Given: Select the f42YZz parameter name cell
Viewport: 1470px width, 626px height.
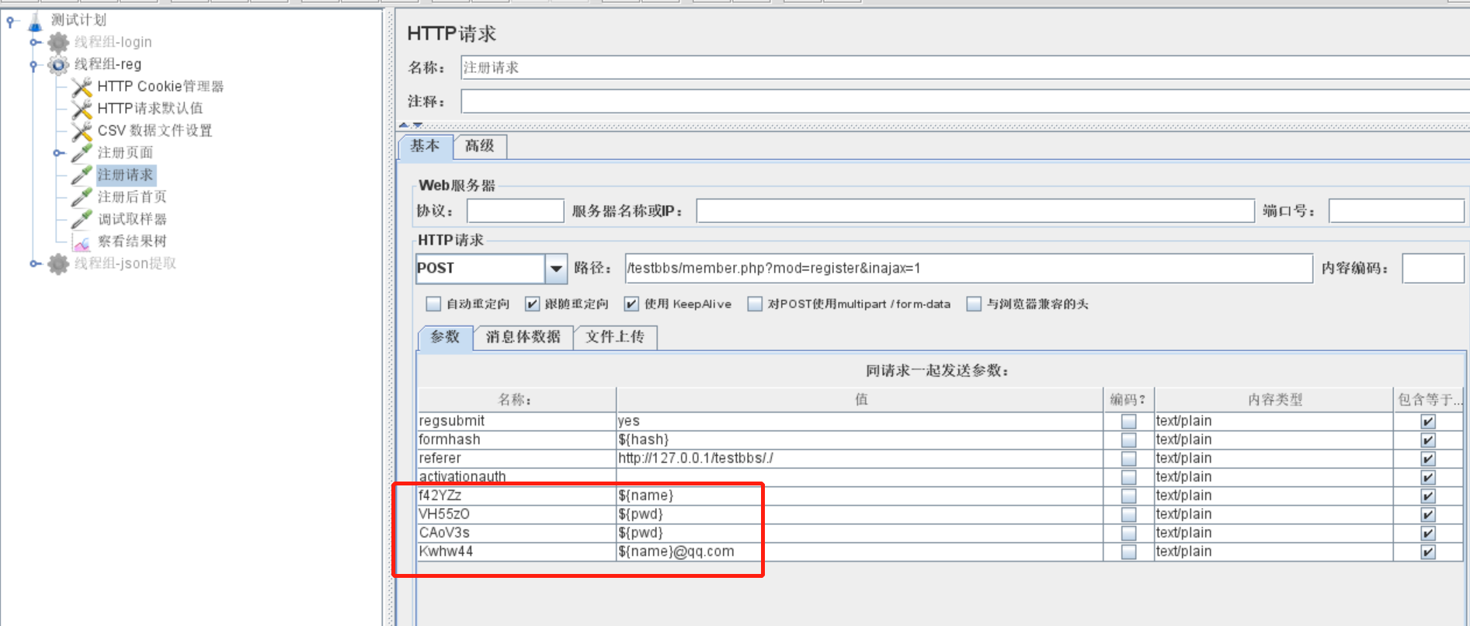Looking at the screenshot, I should point(516,496).
